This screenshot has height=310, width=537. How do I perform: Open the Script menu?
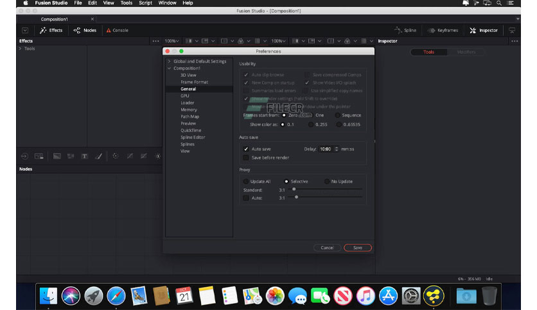coord(145,3)
